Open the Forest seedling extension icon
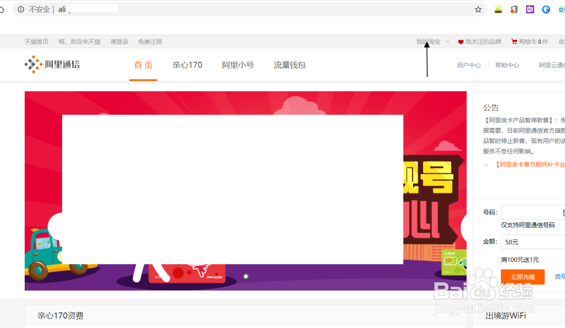 pos(498,10)
